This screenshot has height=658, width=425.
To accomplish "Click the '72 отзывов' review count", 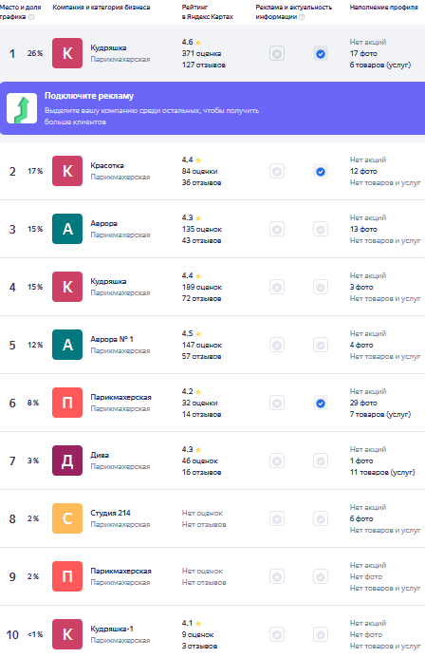I will (202, 298).
